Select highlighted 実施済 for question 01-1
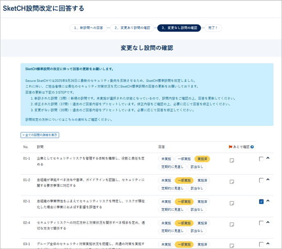The width and height of the screenshot is (282, 249). [x=202, y=159]
